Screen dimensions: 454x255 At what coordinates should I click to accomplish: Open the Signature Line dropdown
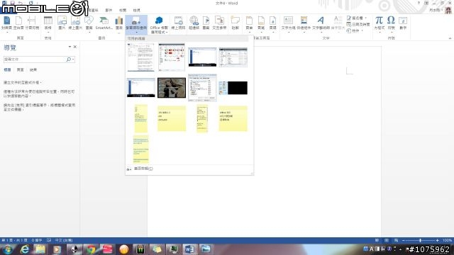(357, 18)
